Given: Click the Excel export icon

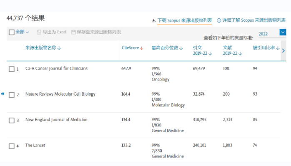Looking at the screenshot, I should pos(39,32).
